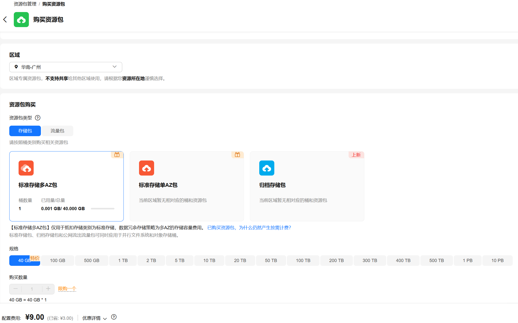Click the plus button of quantity stepper

click(48, 289)
